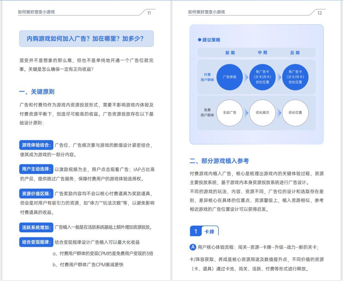The image size is (343, 281).
Task: Click the 结合变现规律 blue label
Action: 36,242
